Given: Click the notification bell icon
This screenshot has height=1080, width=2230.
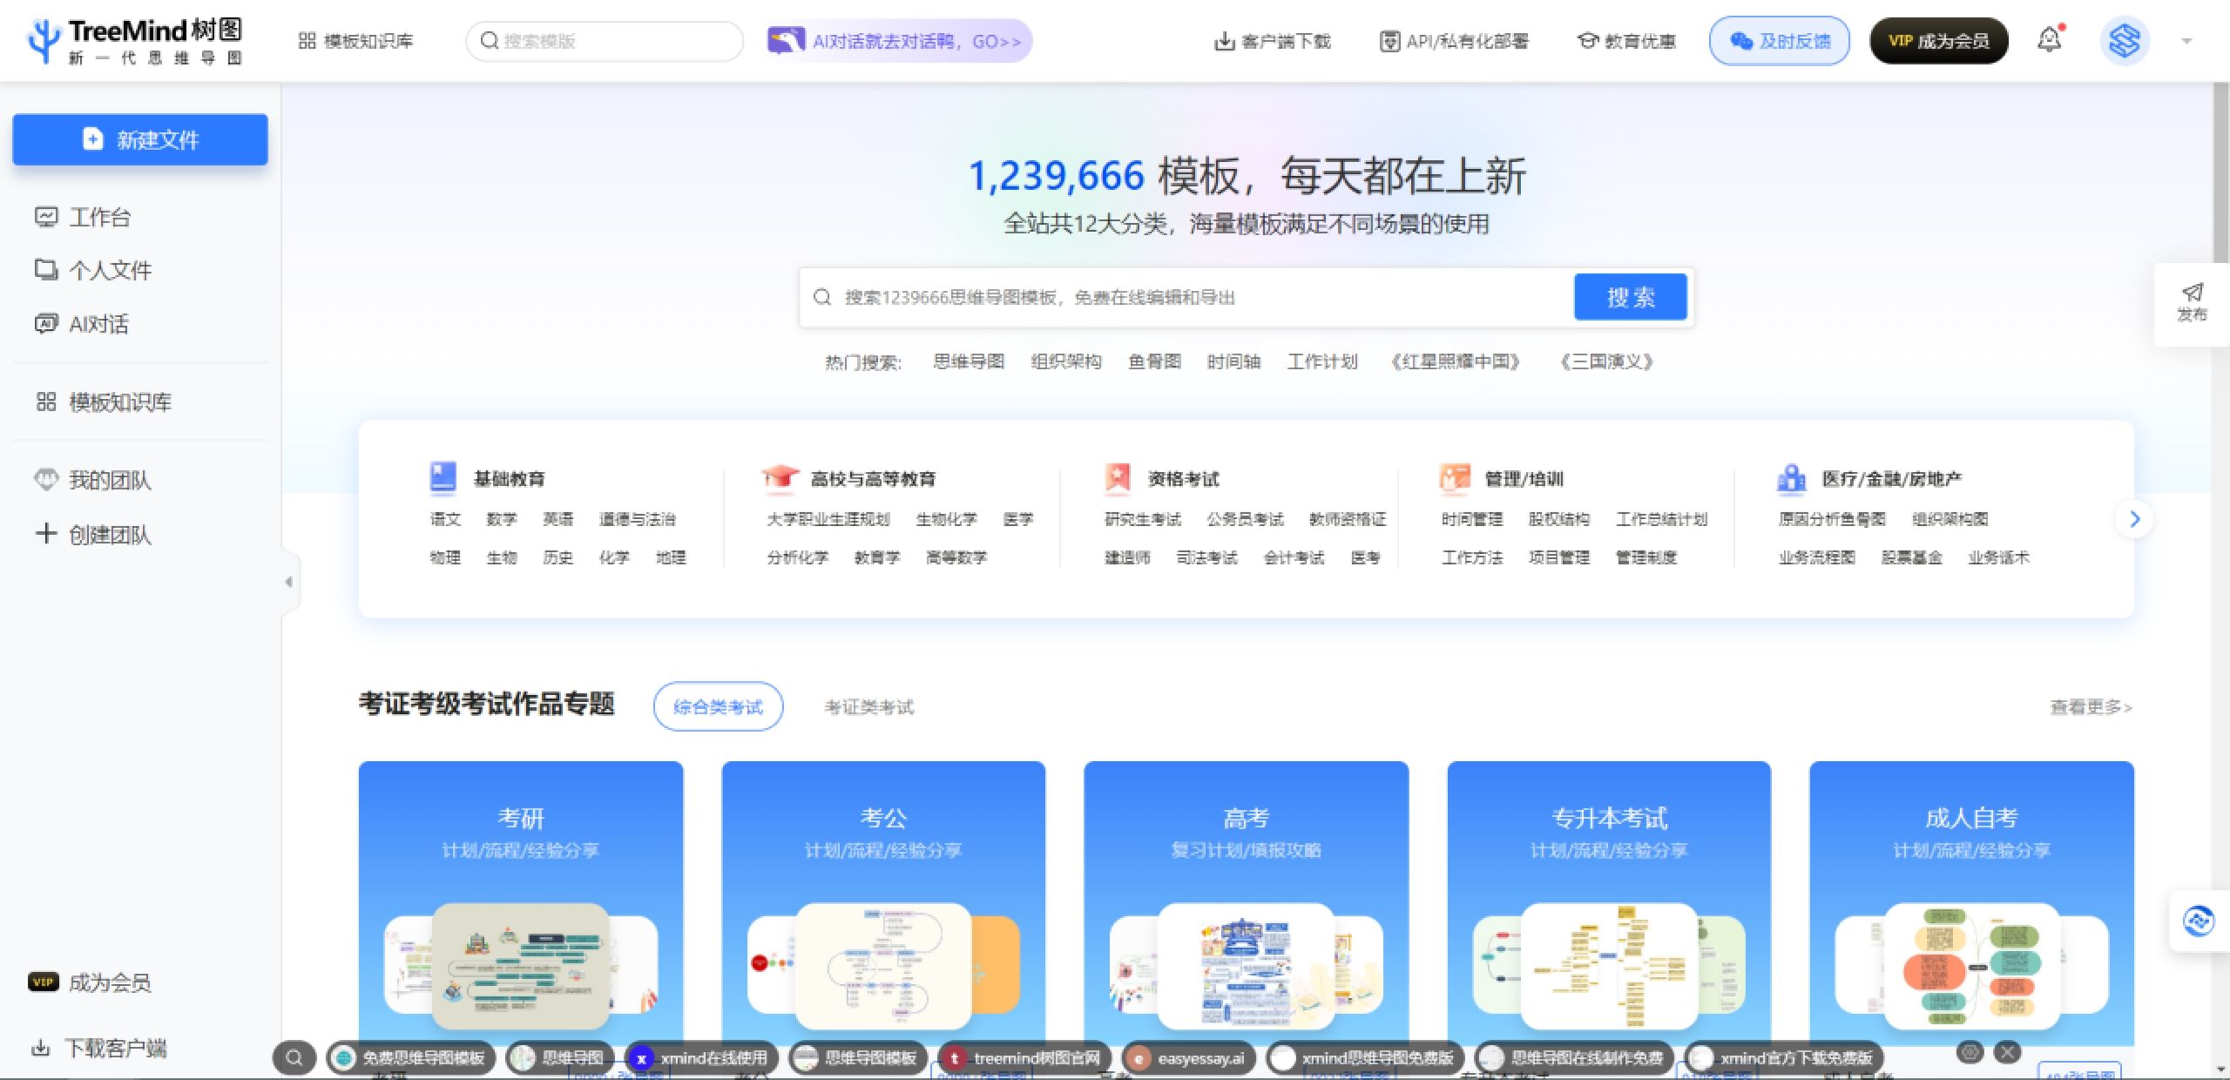Looking at the screenshot, I should pyautogui.click(x=2049, y=40).
